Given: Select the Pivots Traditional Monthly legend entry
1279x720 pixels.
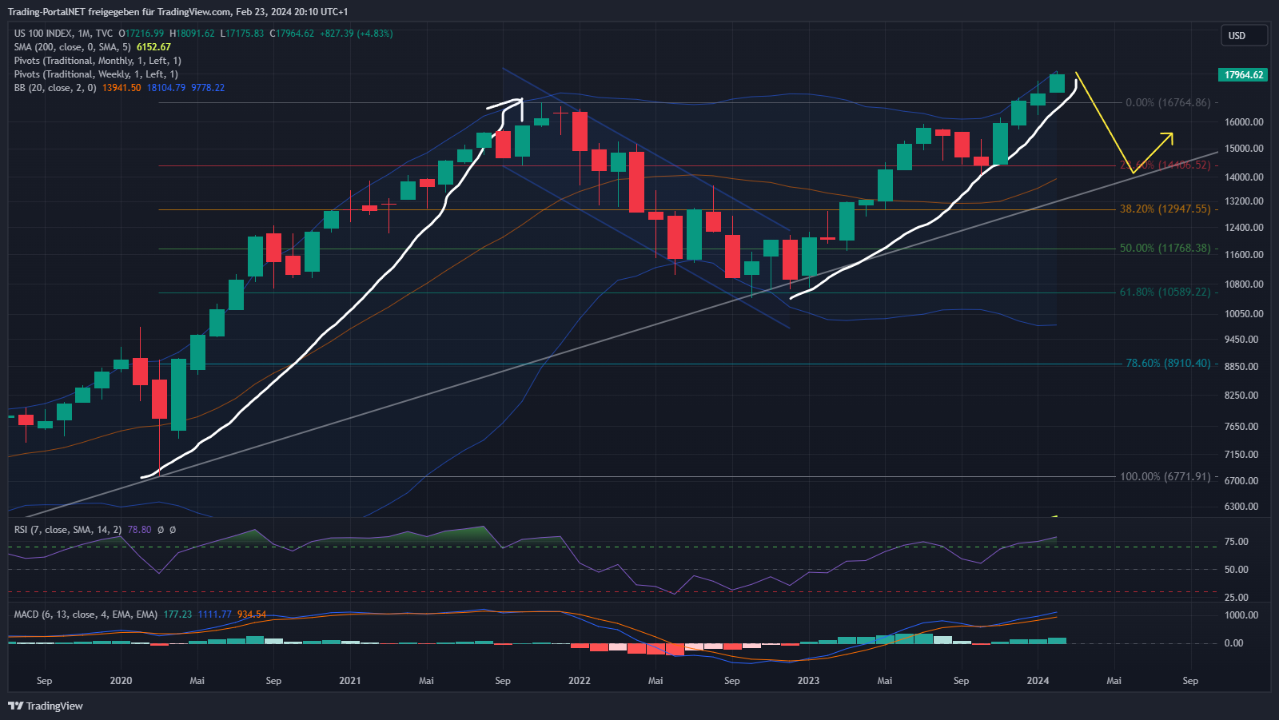Looking at the screenshot, I should pyautogui.click(x=98, y=61).
